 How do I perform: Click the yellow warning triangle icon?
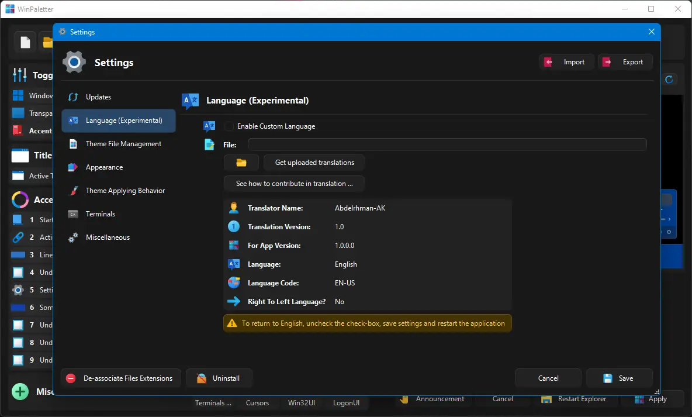pyautogui.click(x=231, y=323)
